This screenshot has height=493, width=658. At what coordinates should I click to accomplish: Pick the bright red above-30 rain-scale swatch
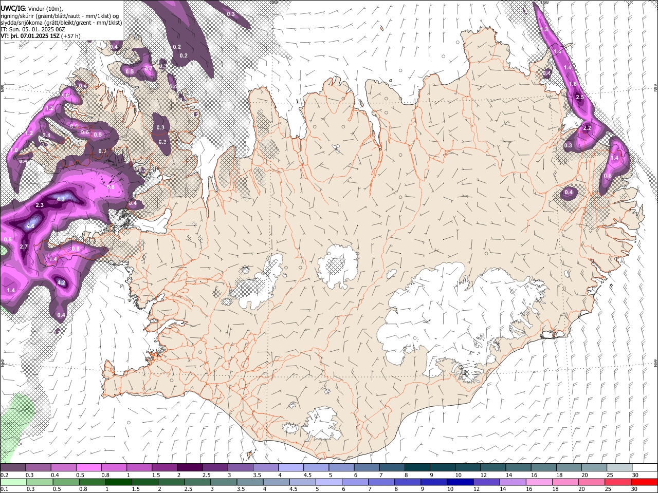(645, 482)
